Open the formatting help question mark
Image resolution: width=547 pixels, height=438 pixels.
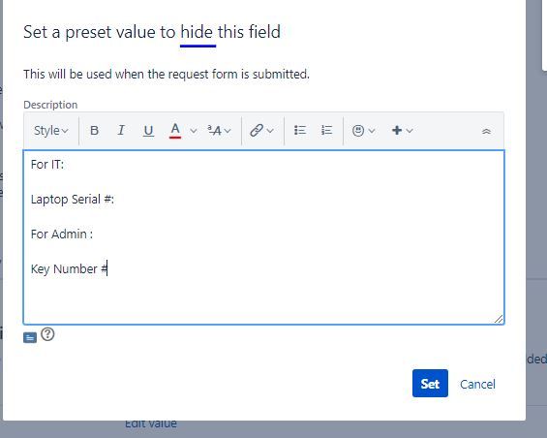tap(47, 334)
